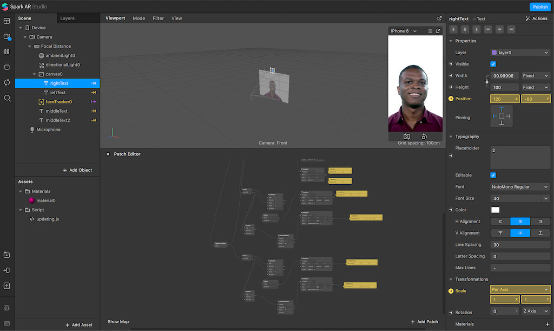Viewport: 554px width, 331px height.
Task: Open the Viewport Mode menu
Action: 139,18
